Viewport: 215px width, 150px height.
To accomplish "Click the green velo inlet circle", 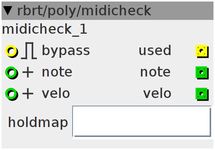I will [x=12, y=94].
